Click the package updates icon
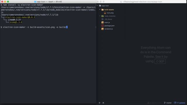 point(175,103)
